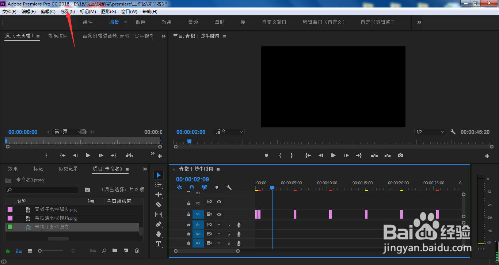The width and height of the screenshot is (499, 265).
Task: Open the program monitor wrench settings
Action: tap(453, 132)
